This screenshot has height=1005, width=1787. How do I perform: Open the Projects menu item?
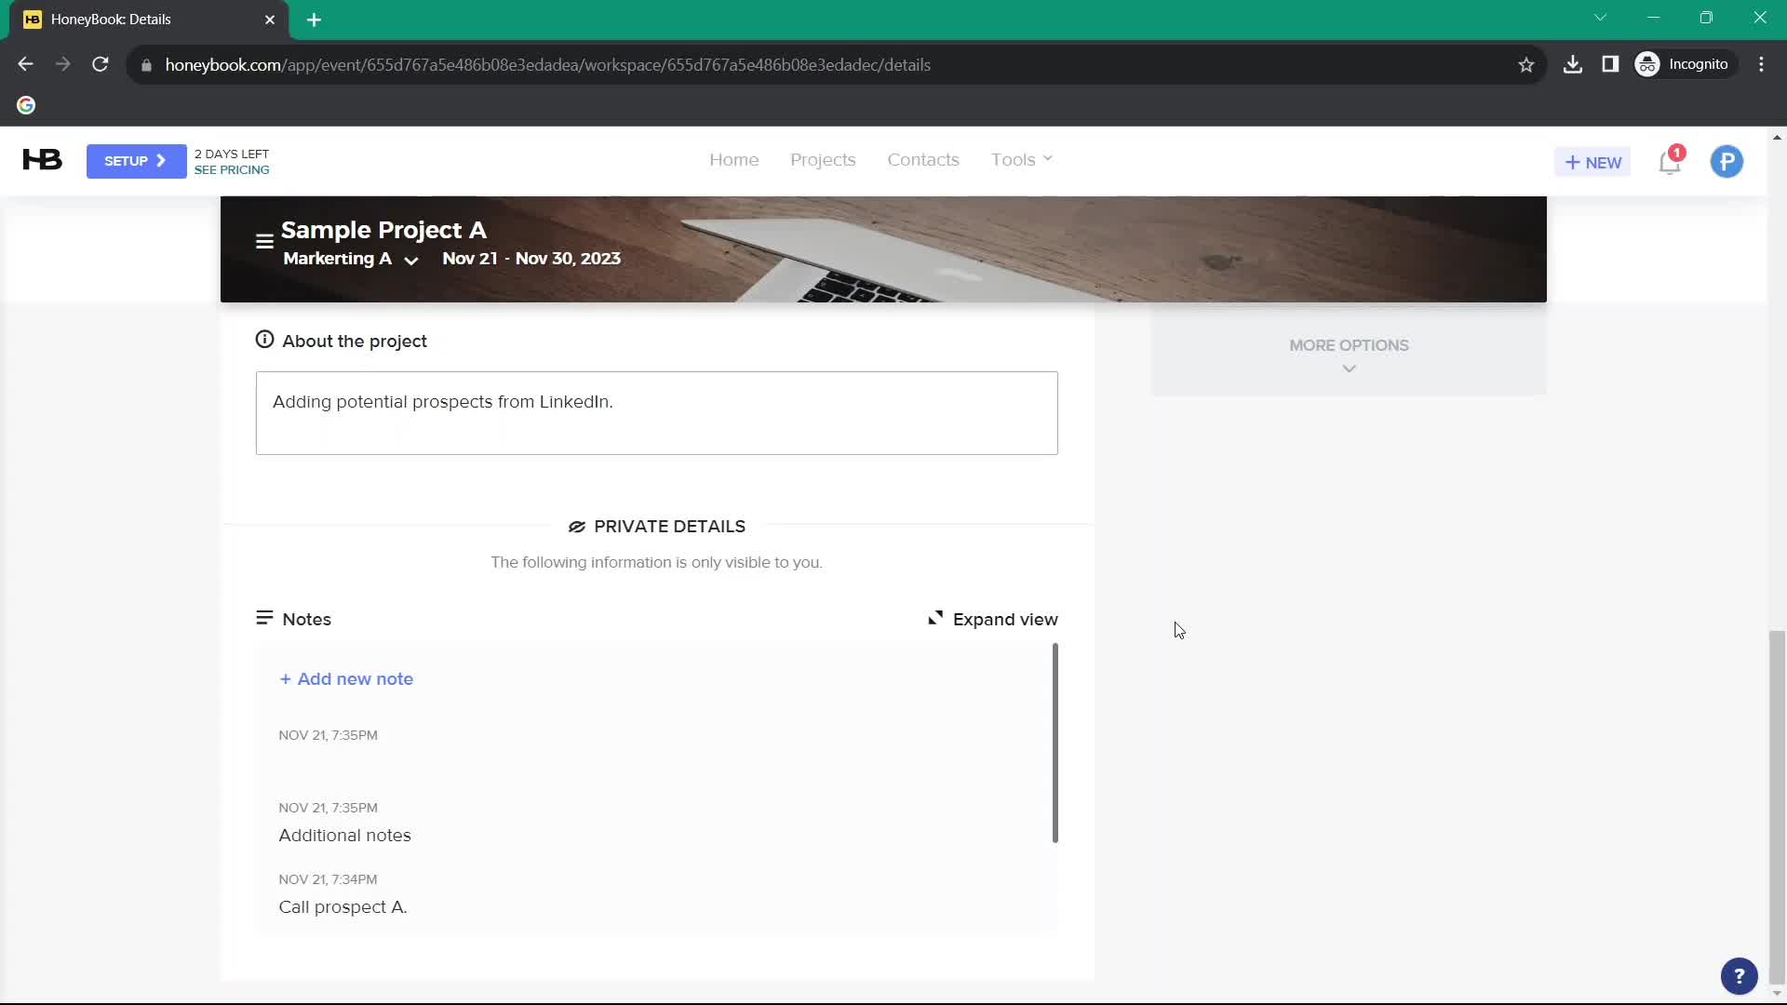pos(823,159)
